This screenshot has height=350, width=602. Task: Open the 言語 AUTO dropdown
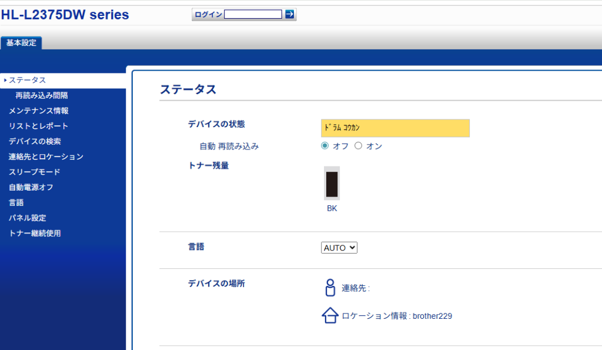339,248
